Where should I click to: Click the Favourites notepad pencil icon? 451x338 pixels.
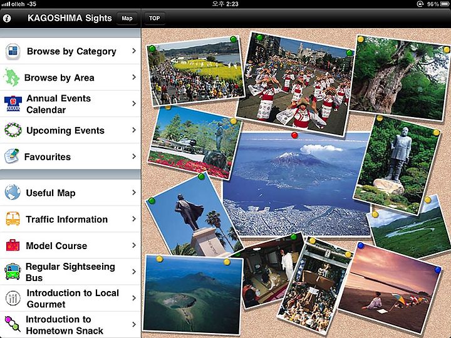point(12,156)
